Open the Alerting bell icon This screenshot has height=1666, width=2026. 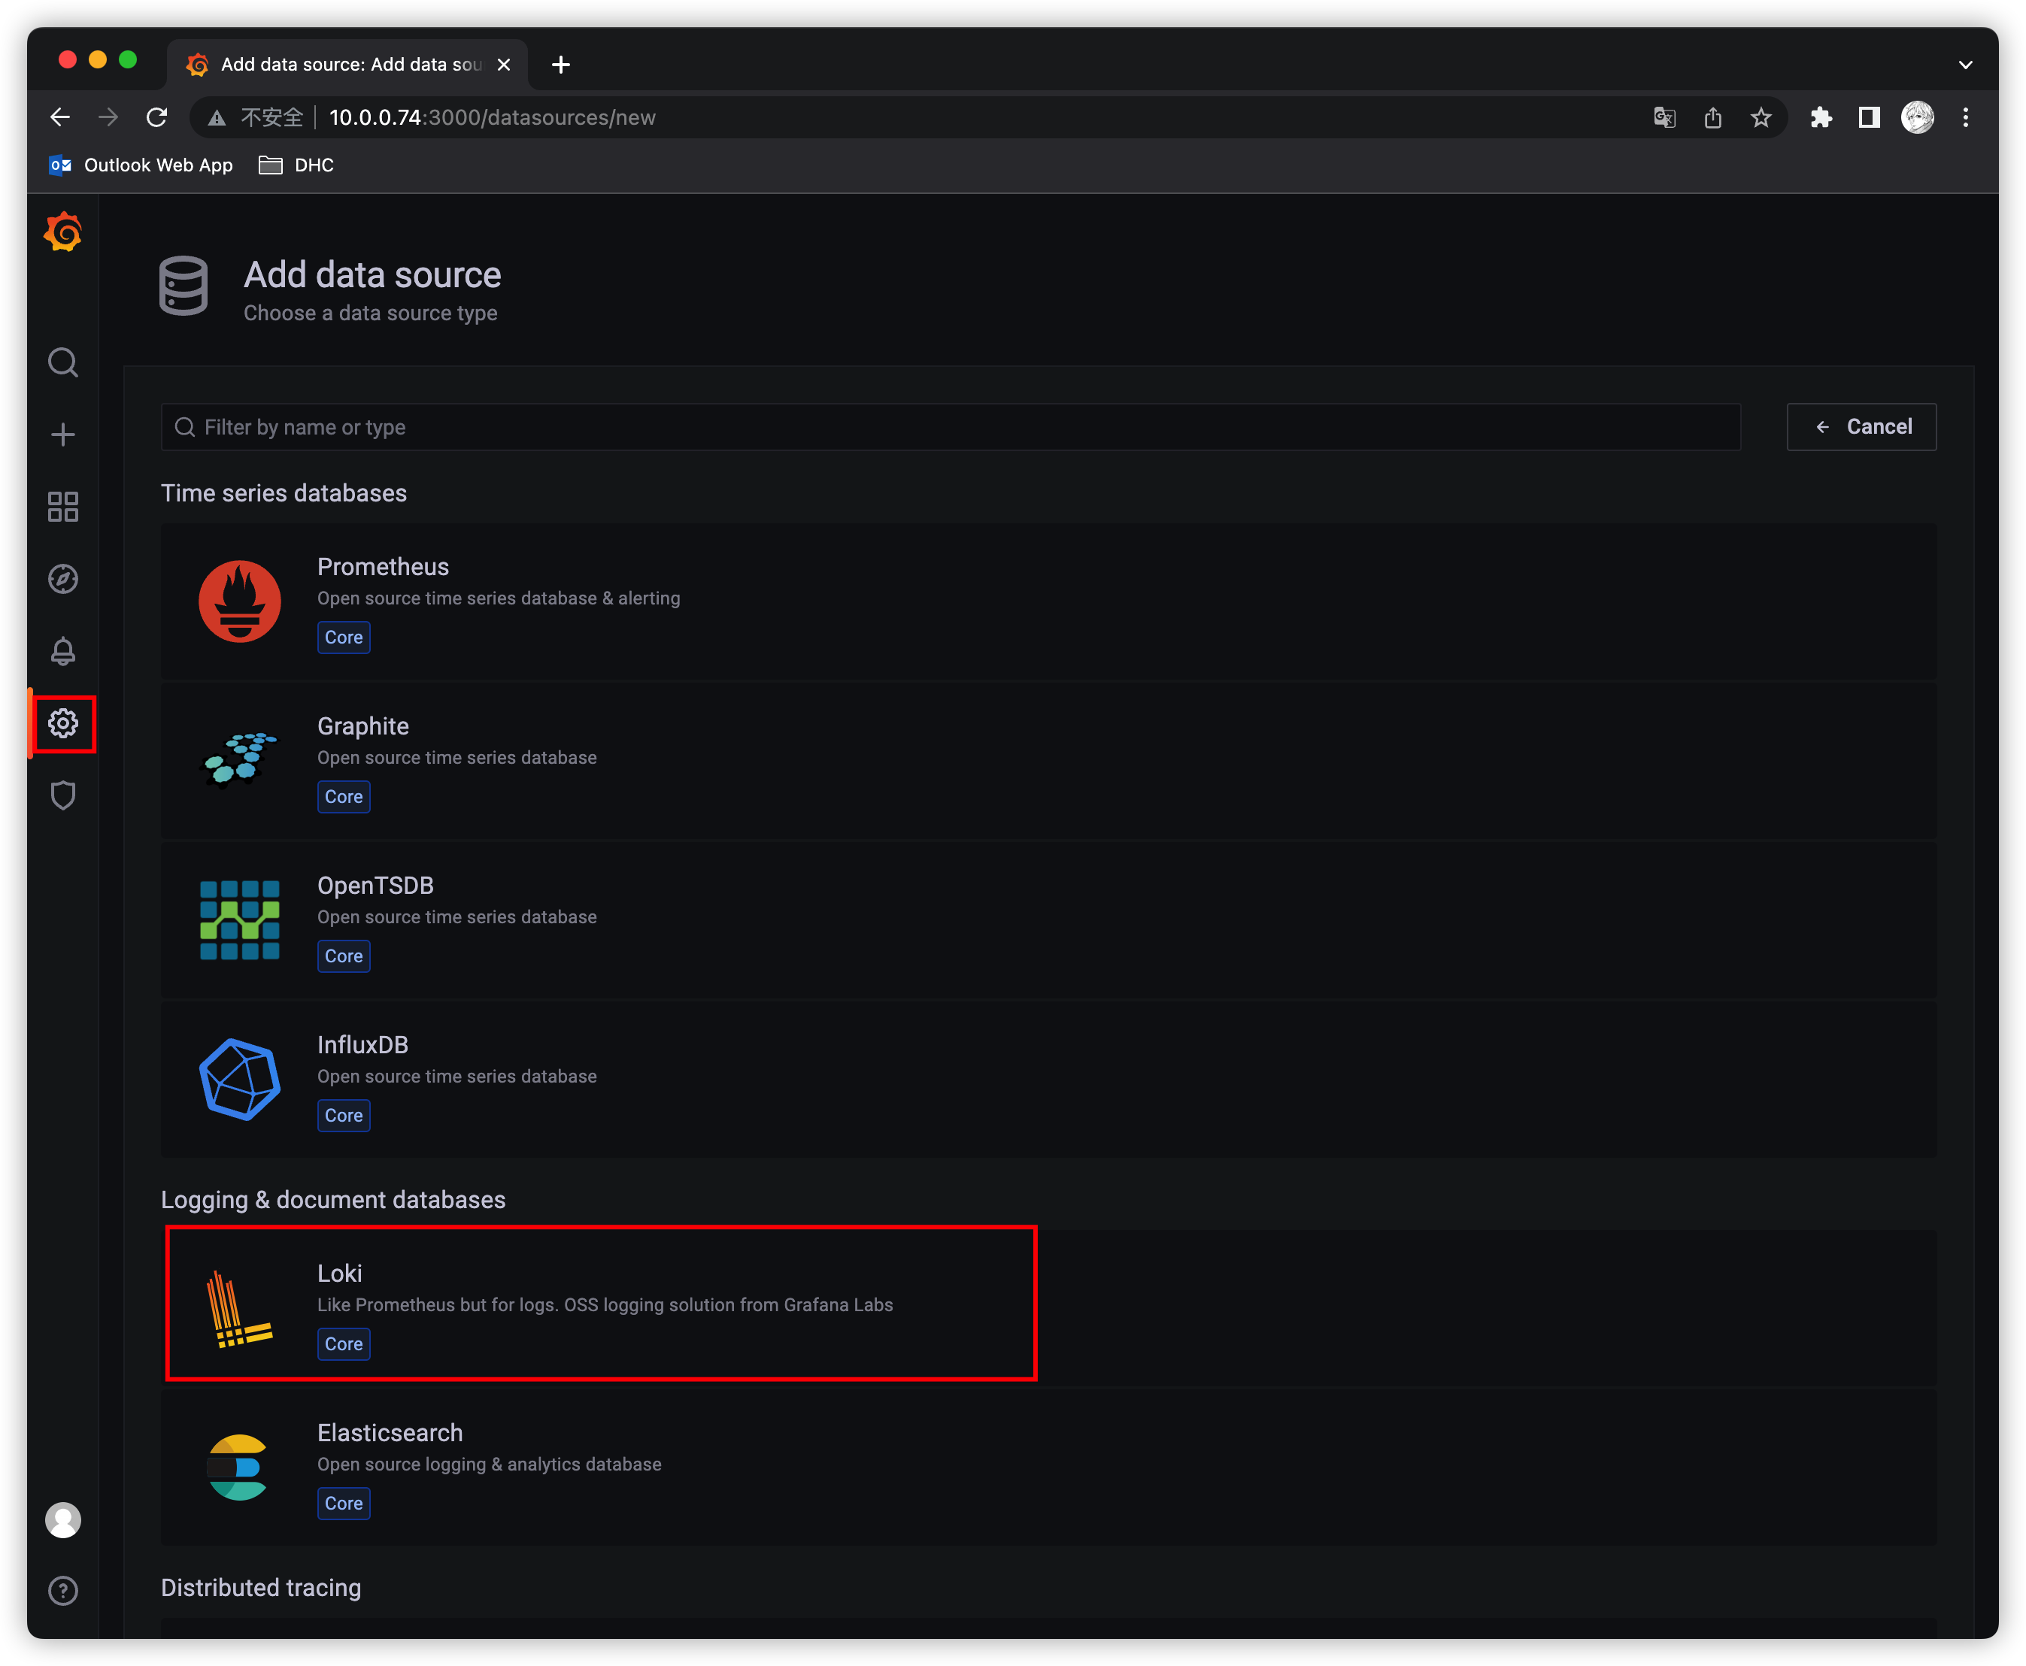(63, 650)
